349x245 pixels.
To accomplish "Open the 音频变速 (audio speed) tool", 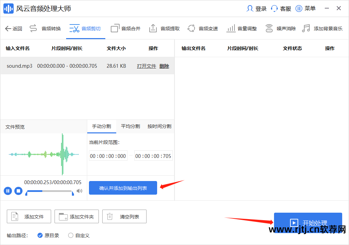I will point(203,28).
